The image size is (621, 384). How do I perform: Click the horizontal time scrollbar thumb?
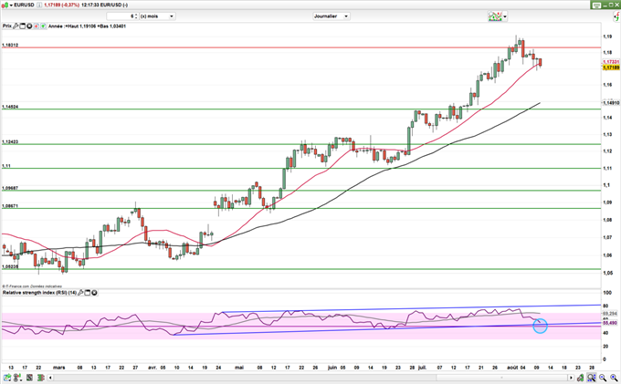(501, 378)
